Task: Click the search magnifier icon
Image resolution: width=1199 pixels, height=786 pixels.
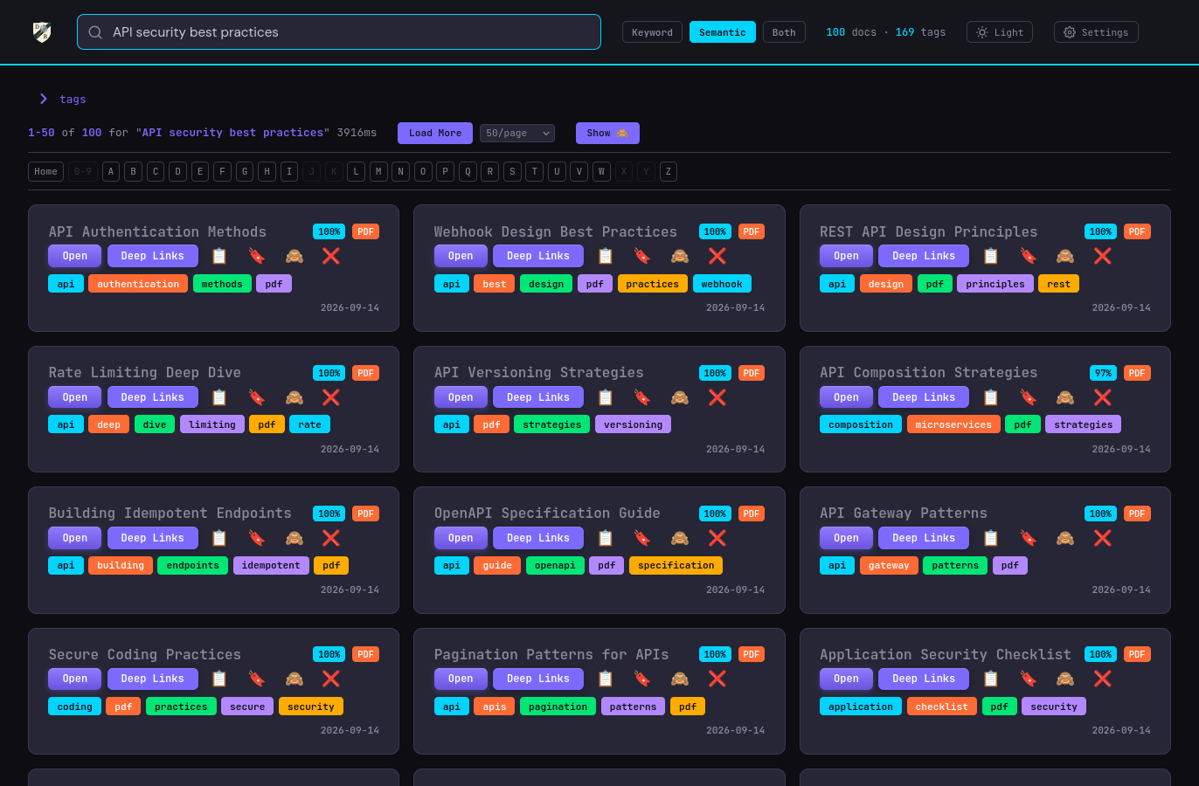Action: coord(95,32)
